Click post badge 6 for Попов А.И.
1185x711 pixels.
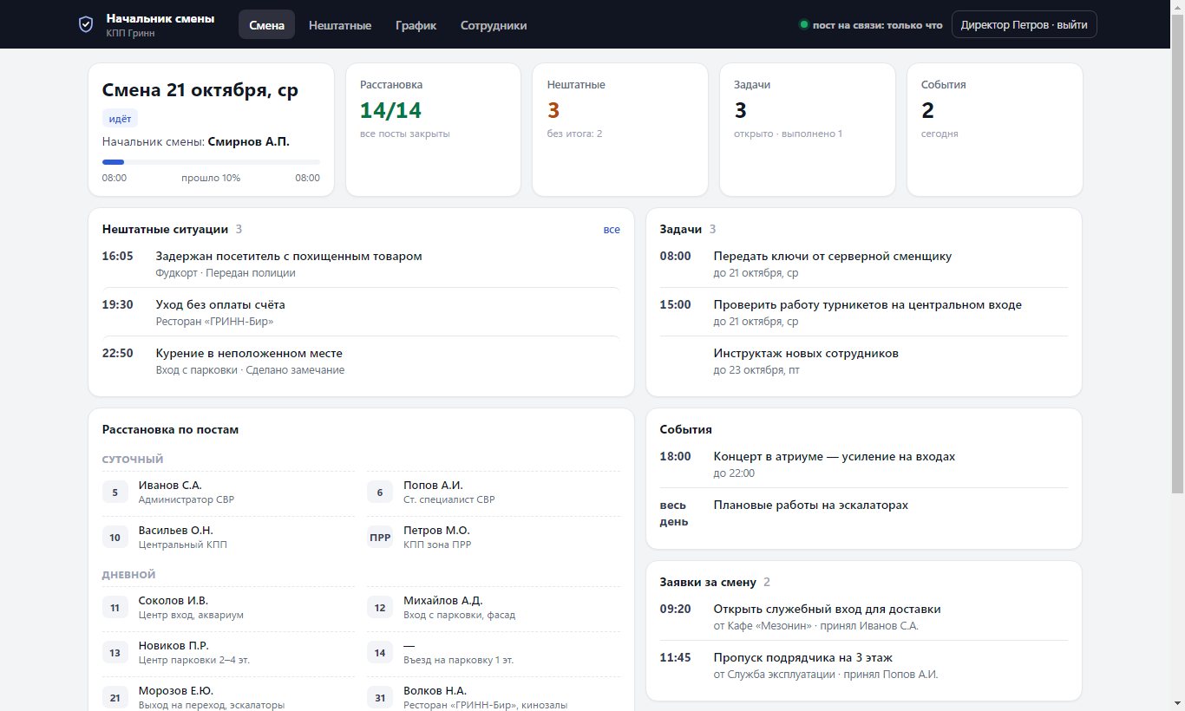380,492
